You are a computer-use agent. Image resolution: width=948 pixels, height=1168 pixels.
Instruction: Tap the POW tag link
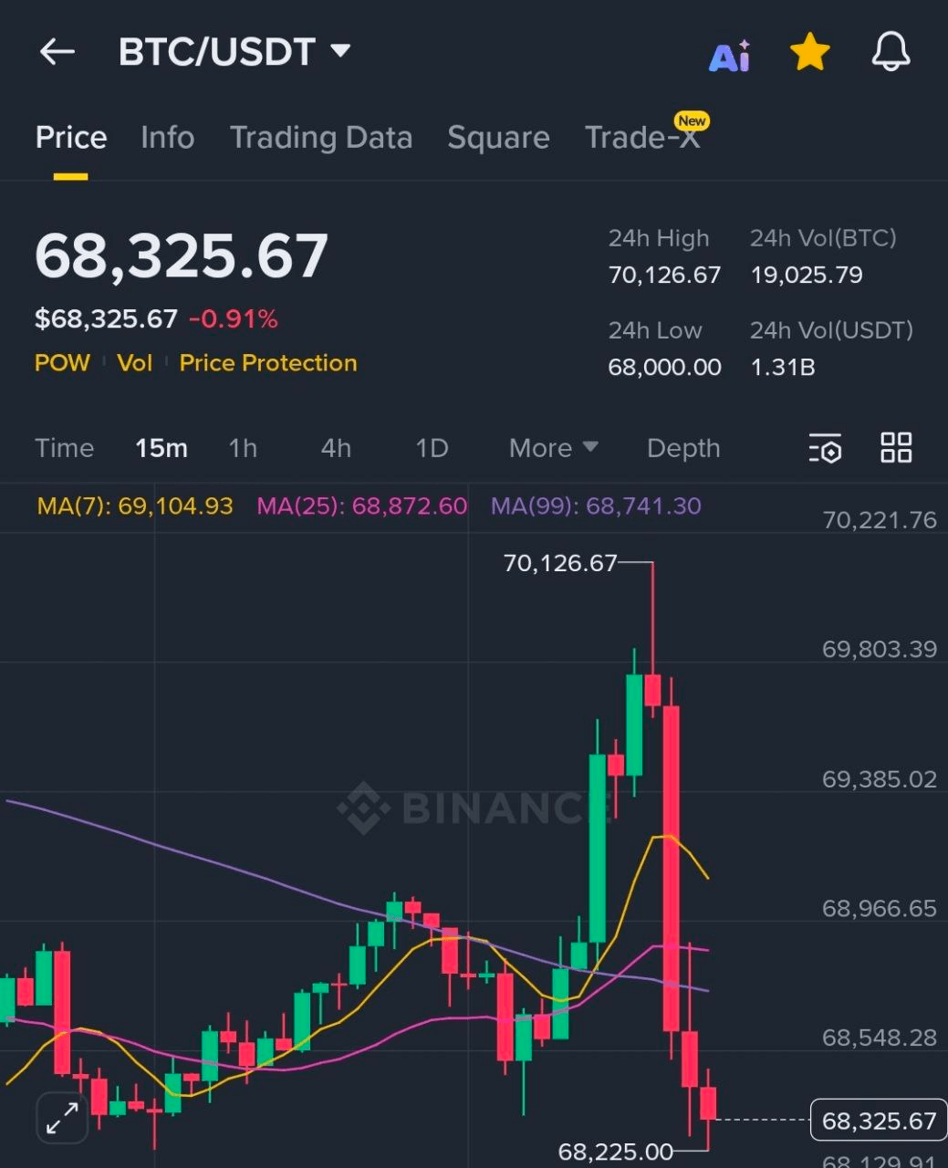pos(62,363)
